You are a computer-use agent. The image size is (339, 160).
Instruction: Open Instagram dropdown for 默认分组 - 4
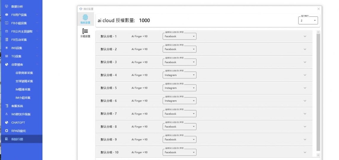[179, 75]
